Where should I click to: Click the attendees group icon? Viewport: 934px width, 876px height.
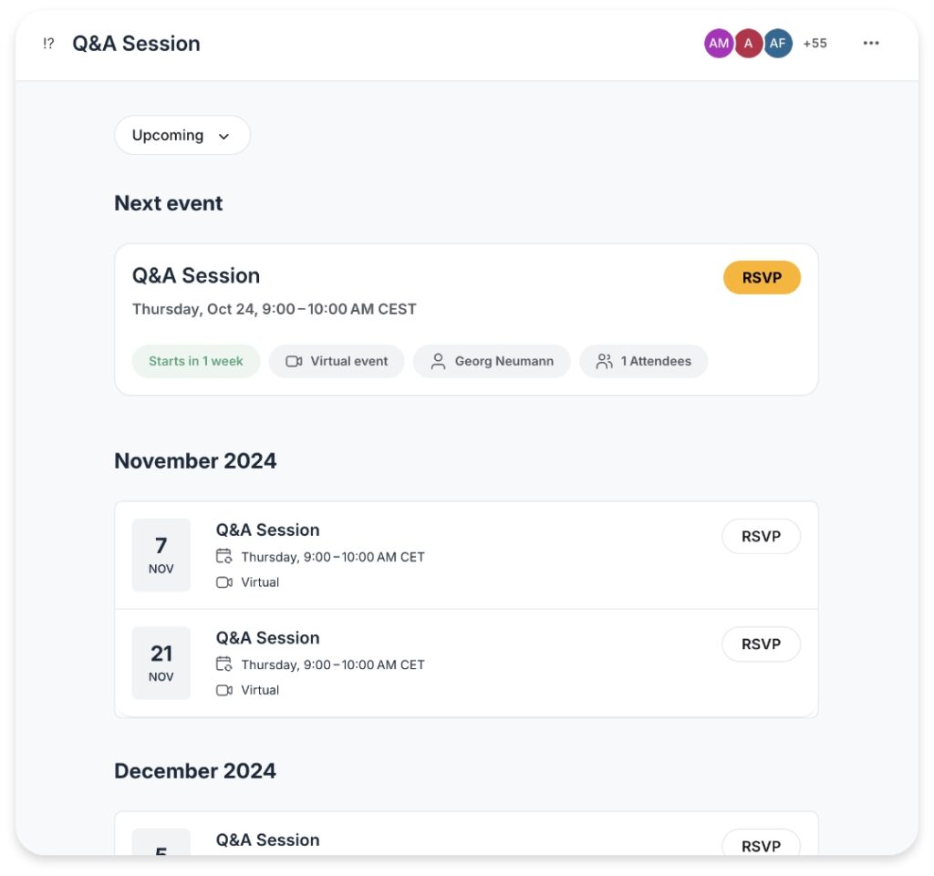[x=604, y=361]
